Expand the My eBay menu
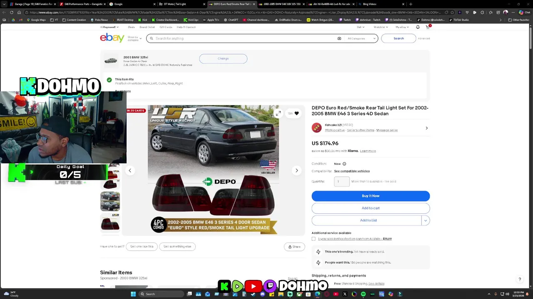The height and width of the screenshot is (299, 533). tap(402, 27)
